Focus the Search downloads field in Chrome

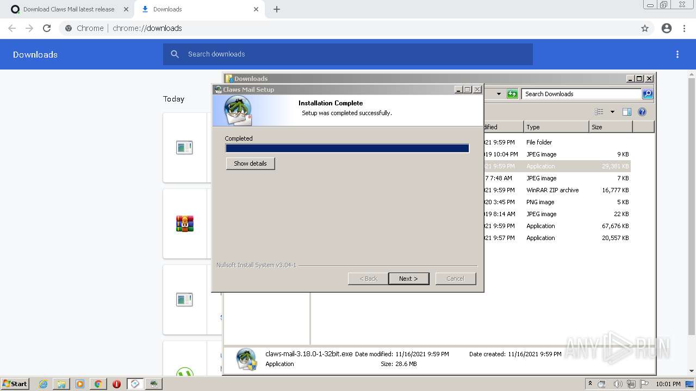click(348, 54)
